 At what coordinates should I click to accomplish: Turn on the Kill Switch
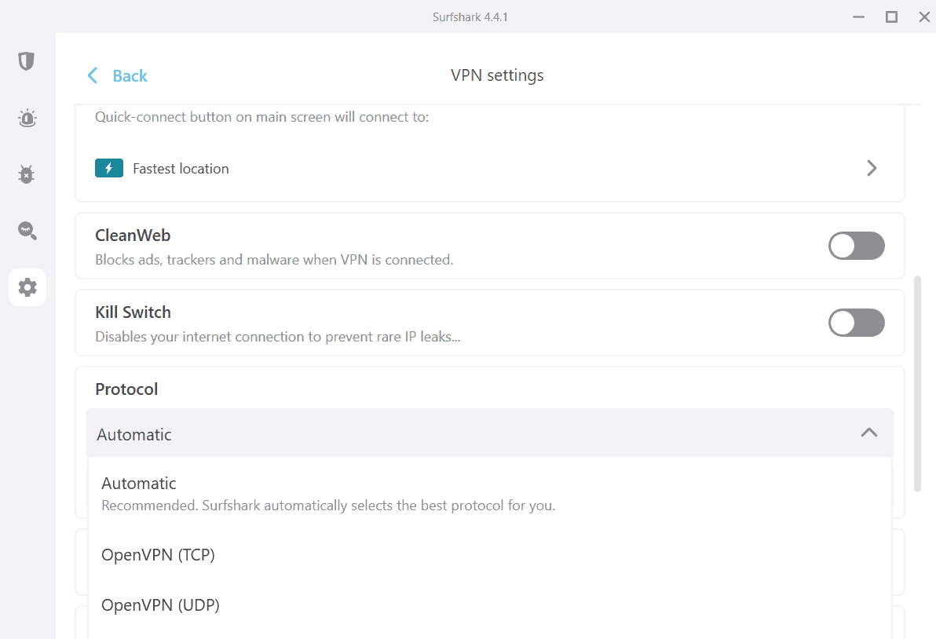tap(856, 323)
